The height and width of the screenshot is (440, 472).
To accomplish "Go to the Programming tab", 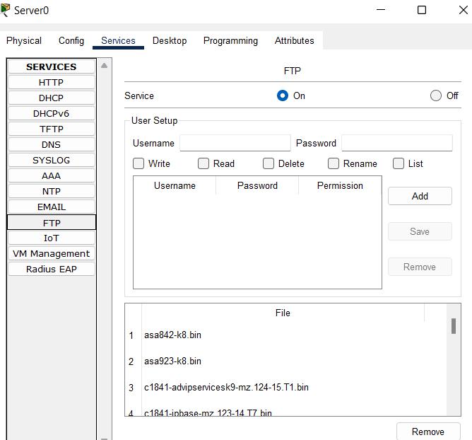I will coord(230,40).
